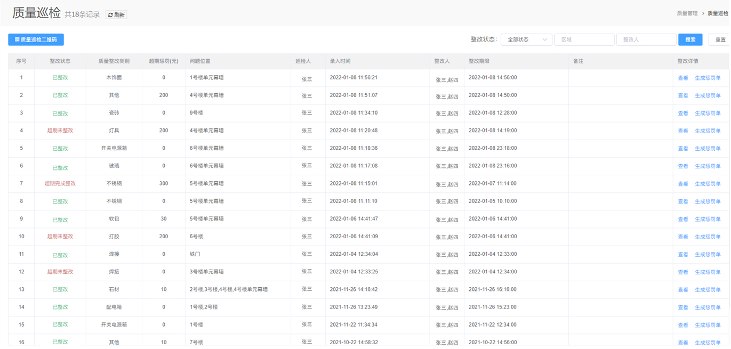Select the 1号楼,2号楼 location cell
This screenshot has height=349, width=731.
click(x=204, y=307)
